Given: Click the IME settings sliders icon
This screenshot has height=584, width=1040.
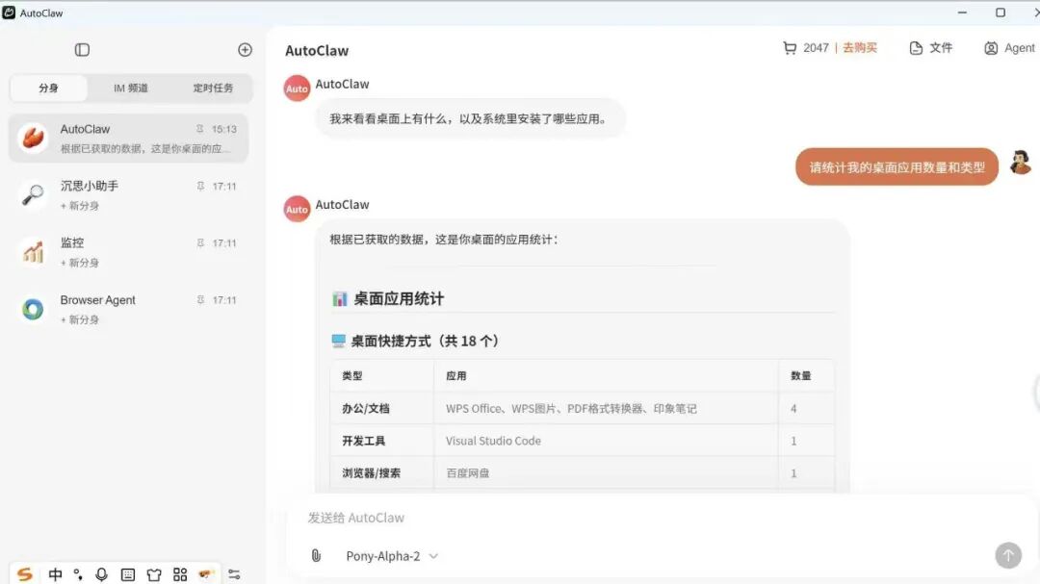Looking at the screenshot, I should [x=234, y=574].
